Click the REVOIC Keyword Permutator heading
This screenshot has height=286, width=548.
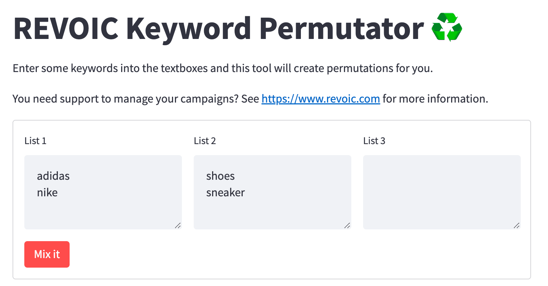coord(219,28)
